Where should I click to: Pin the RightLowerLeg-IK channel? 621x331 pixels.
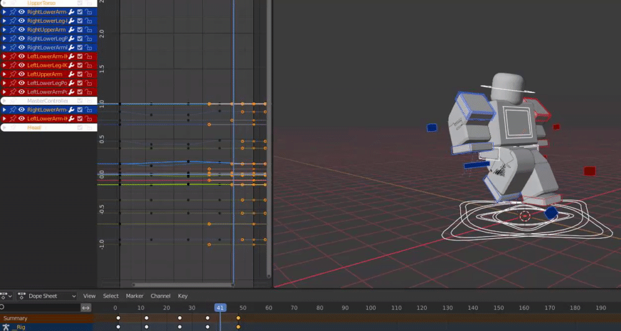pos(13,20)
